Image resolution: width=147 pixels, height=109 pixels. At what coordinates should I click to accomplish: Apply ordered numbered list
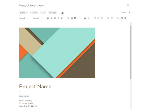[x=95, y=18]
